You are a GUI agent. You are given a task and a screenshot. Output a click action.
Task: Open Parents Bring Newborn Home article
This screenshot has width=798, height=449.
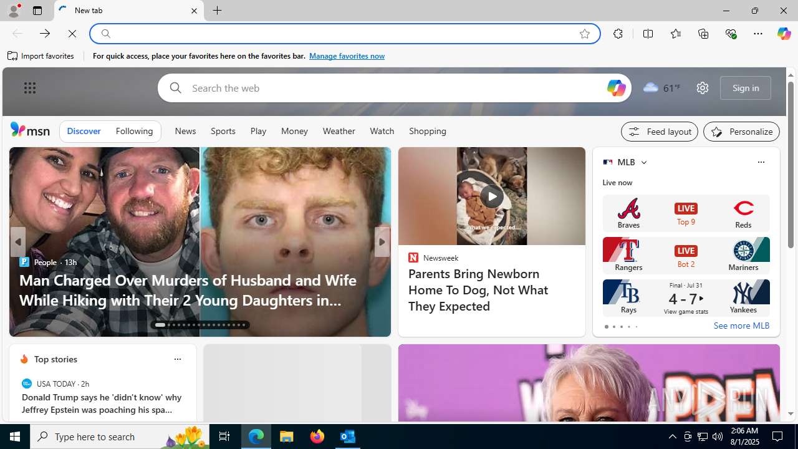click(478, 290)
